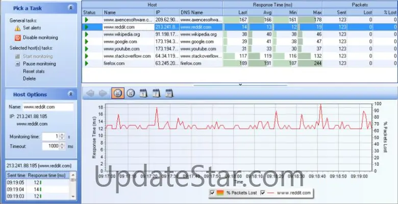The image size is (398, 204).
Task: Click the orange % Packets Lost swatch
Action: [220, 193]
